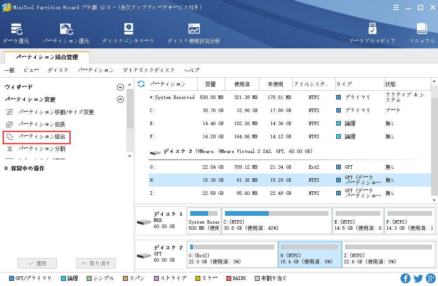This screenshot has height=286, width=438.
Task: Click the hamburger menu icon in title bar
Action: click(396, 7)
